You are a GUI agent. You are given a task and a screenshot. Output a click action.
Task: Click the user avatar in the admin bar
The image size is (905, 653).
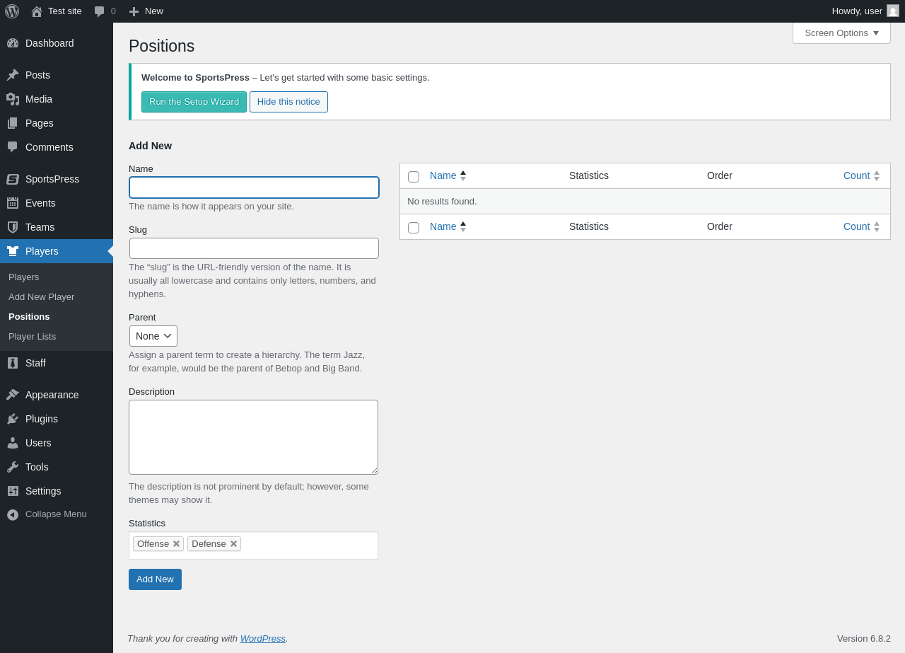tap(893, 11)
